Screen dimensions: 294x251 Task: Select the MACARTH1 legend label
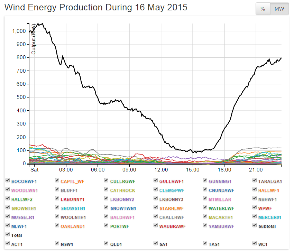(222, 217)
